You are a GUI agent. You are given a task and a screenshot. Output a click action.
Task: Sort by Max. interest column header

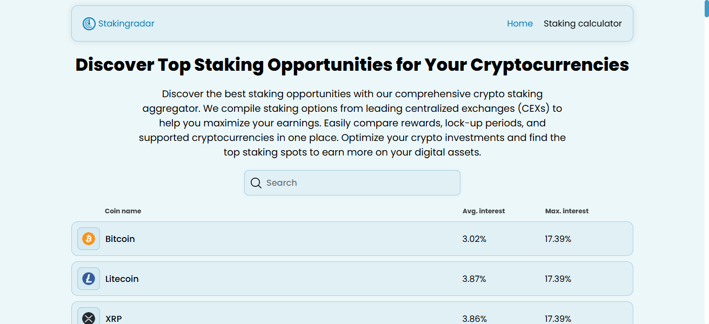click(x=567, y=211)
